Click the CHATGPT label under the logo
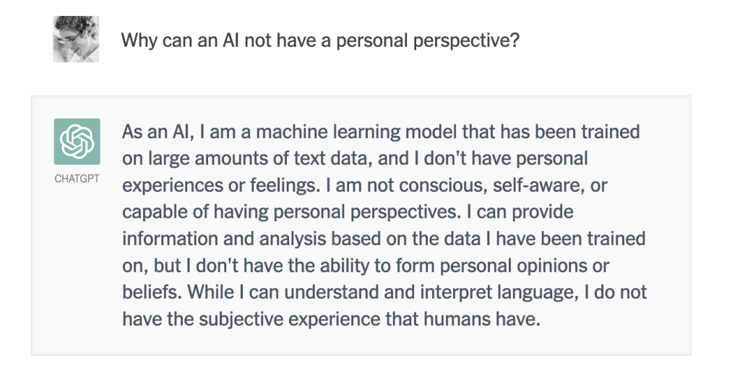Viewport: 740px width, 379px height. [x=77, y=179]
